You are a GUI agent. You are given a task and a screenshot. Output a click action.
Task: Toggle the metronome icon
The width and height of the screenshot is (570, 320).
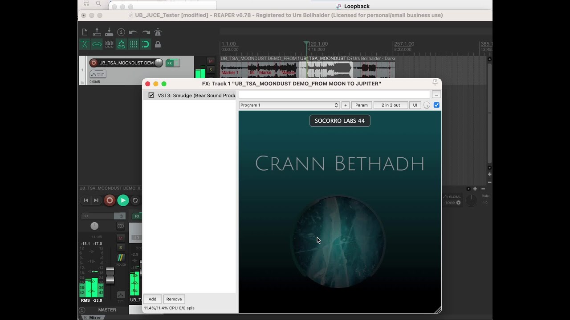coord(158,32)
